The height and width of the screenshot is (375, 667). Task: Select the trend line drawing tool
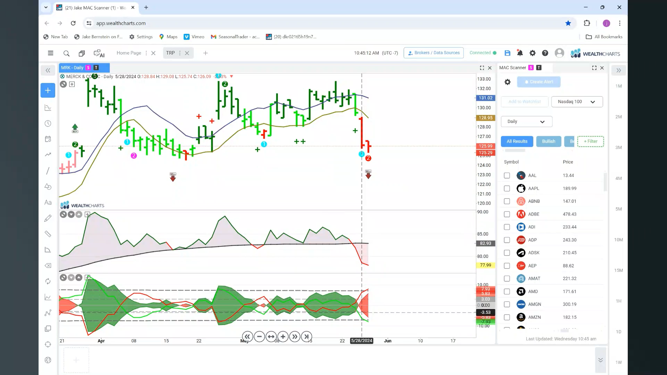48,171
